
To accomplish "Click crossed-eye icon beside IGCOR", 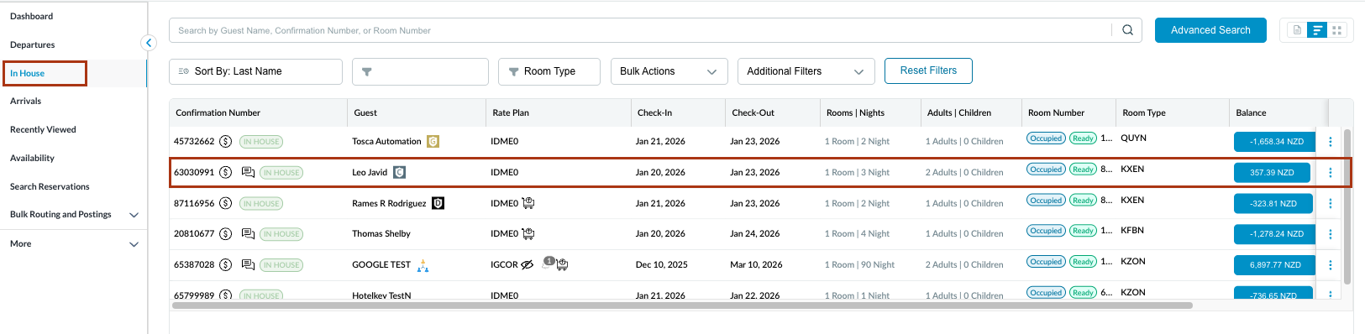I will click(527, 265).
